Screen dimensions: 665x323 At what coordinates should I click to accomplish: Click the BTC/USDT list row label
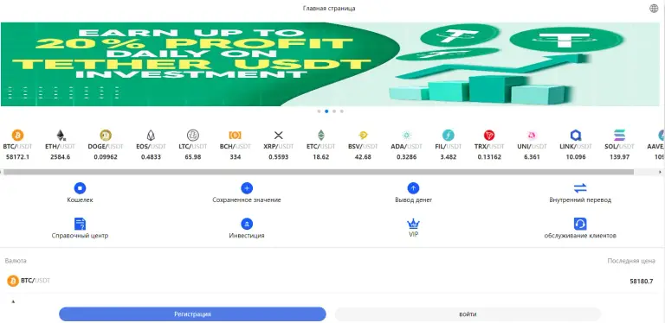(36, 281)
